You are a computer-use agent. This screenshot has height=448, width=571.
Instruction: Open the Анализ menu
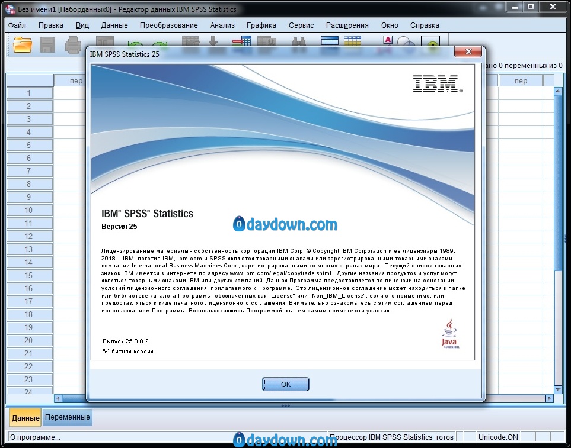point(222,25)
